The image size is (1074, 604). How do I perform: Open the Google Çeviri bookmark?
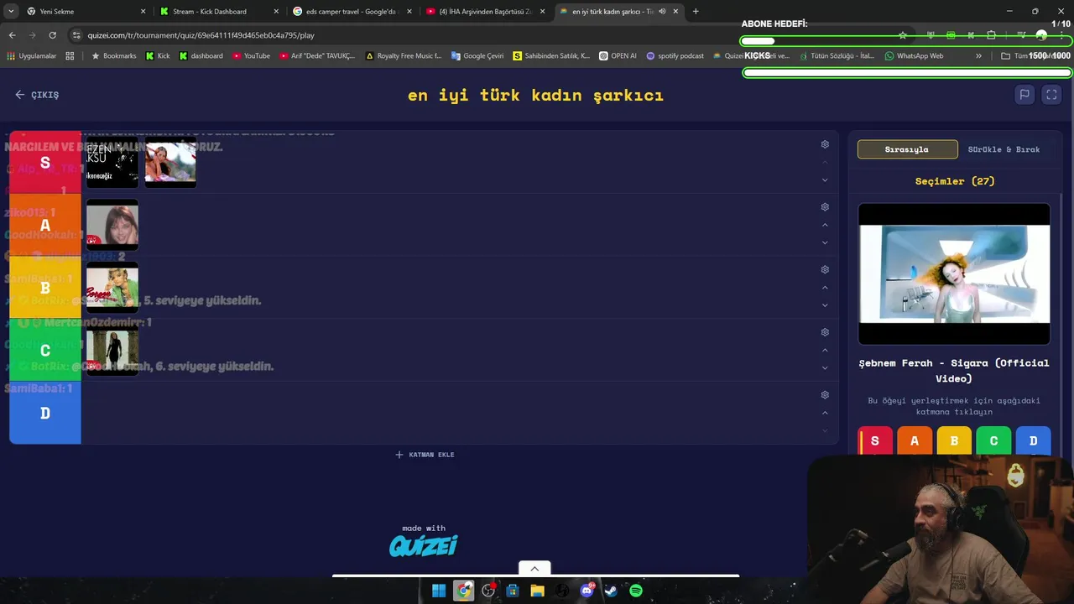[x=477, y=56]
